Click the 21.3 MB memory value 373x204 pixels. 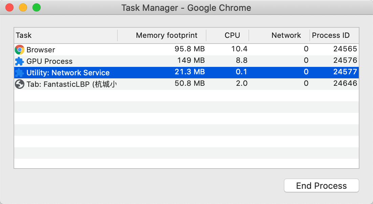click(190, 72)
